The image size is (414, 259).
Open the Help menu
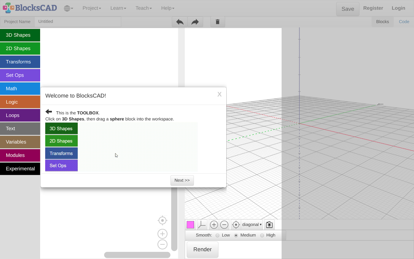click(x=168, y=8)
